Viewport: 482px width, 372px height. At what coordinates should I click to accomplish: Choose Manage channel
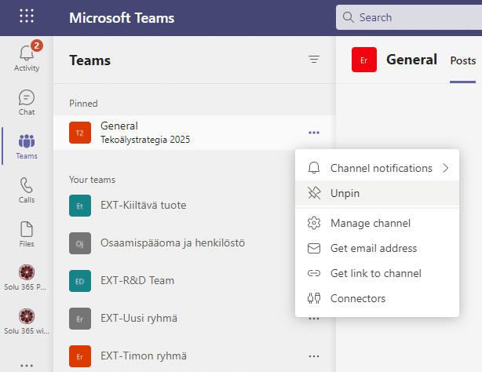coord(377,223)
